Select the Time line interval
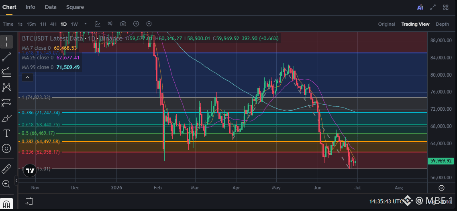Screen dimensions: 457x211 click(x=8, y=24)
